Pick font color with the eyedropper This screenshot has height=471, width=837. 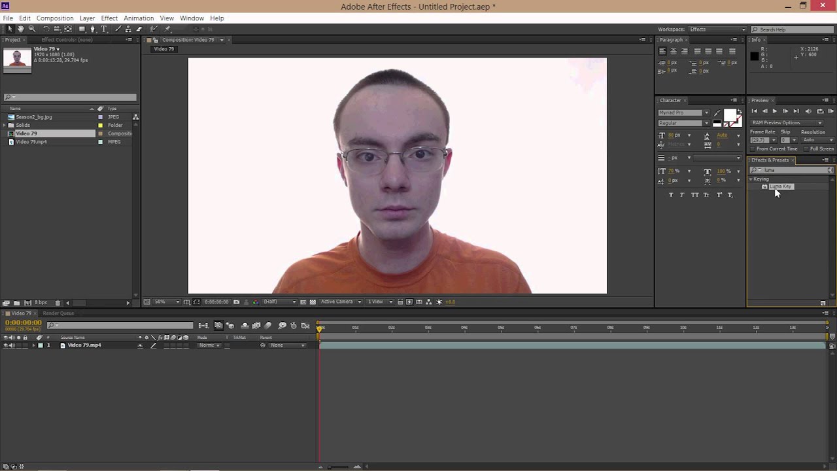(x=717, y=113)
